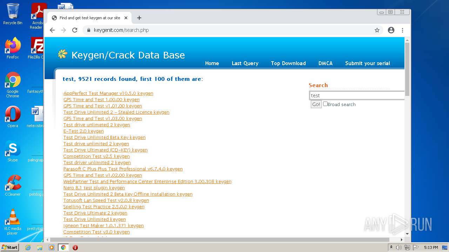Click the volume speaker tray icon

pos(399,247)
